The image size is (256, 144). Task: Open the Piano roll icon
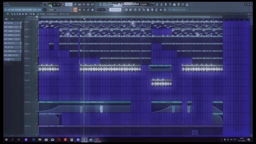pos(131,10)
